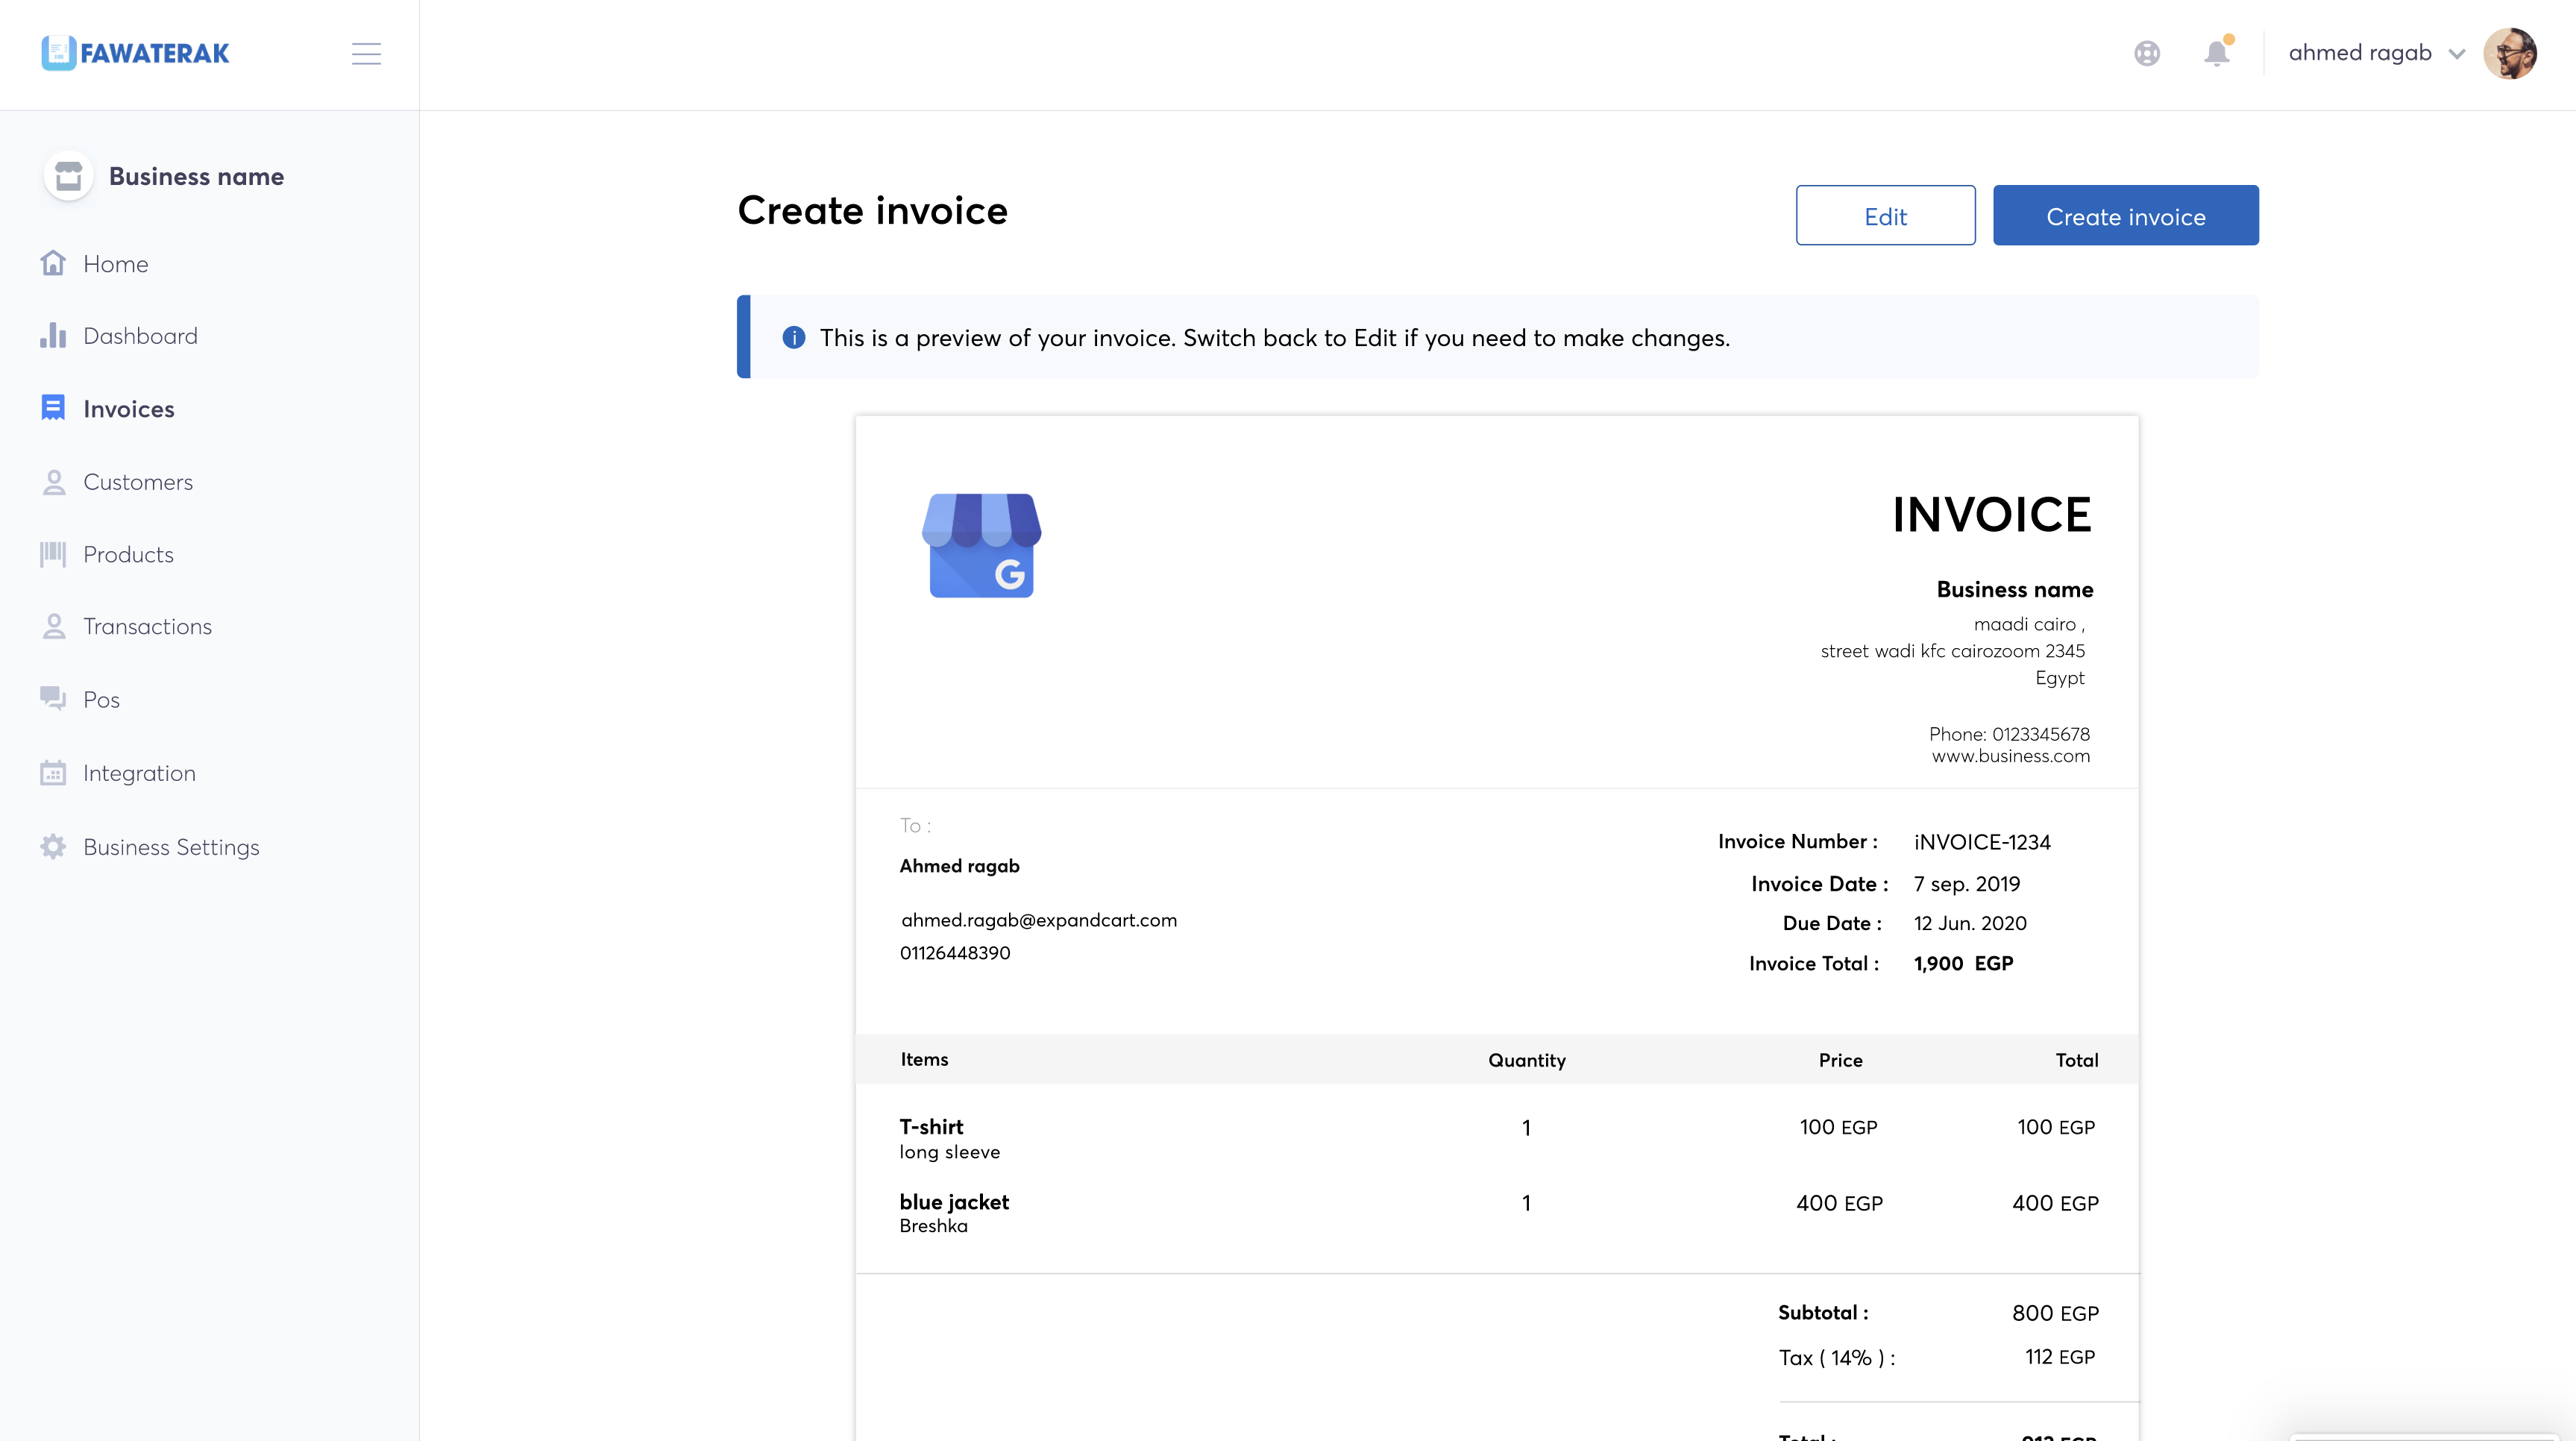Open the notifications bell
Screen dimensions: 2576x1441
[x=2217, y=53]
